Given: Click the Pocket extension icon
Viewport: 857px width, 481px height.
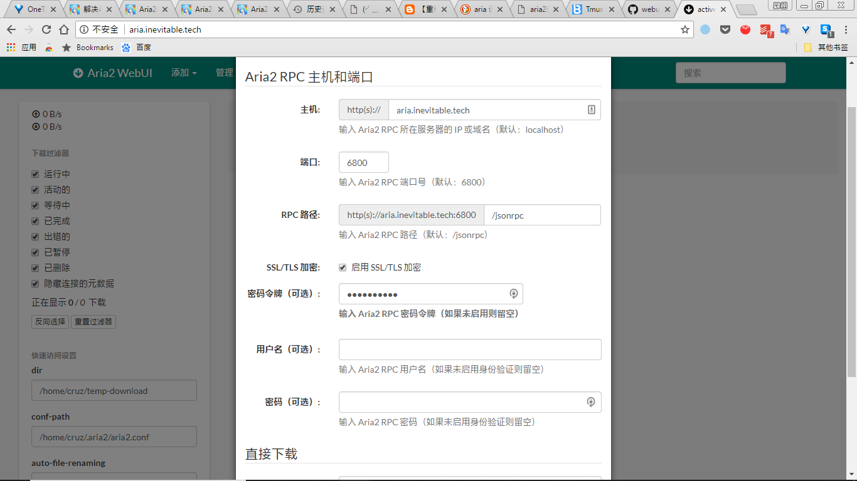Looking at the screenshot, I should click(725, 29).
